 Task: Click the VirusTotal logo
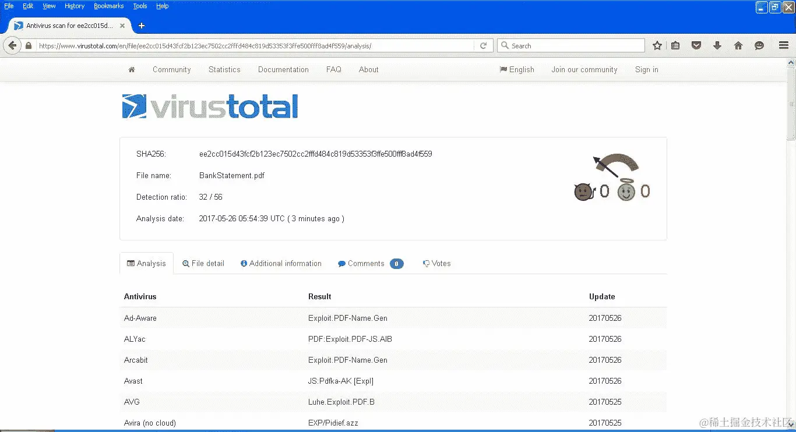click(x=210, y=107)
